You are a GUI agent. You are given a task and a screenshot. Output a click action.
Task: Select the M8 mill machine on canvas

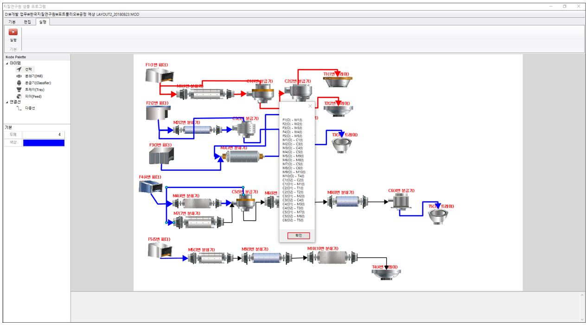click(x=347, y=201)
